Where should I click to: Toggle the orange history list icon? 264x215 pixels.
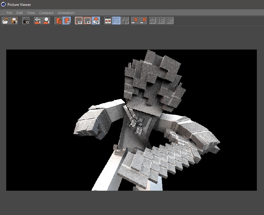67,21
